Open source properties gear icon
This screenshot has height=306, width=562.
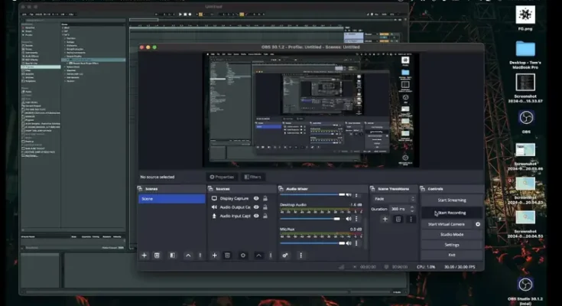tap(243, 255)
